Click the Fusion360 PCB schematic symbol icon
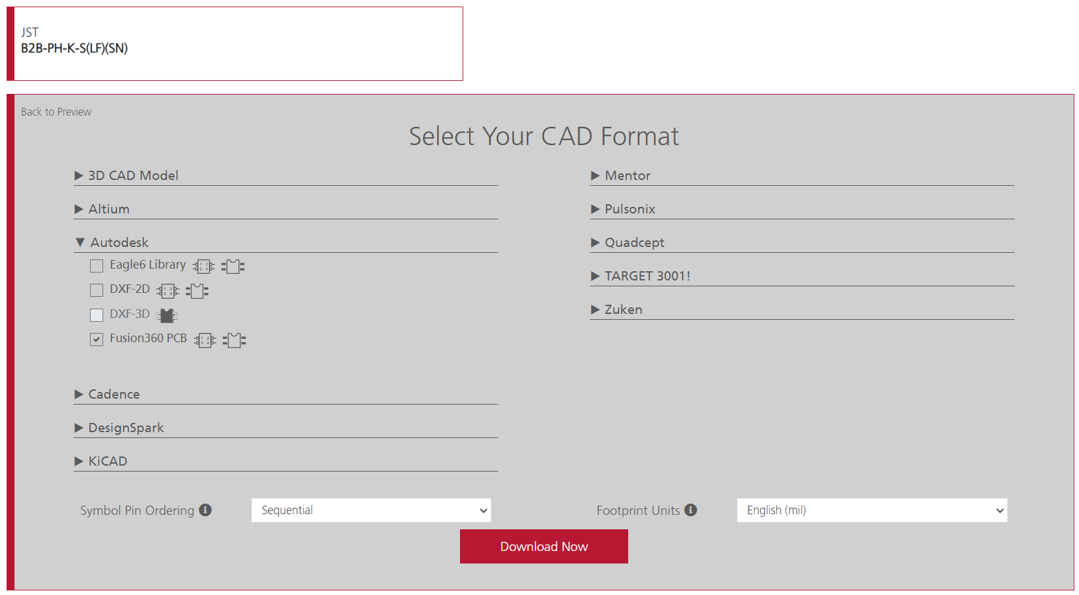The image size is (1079, 595). tap(204, 340)
